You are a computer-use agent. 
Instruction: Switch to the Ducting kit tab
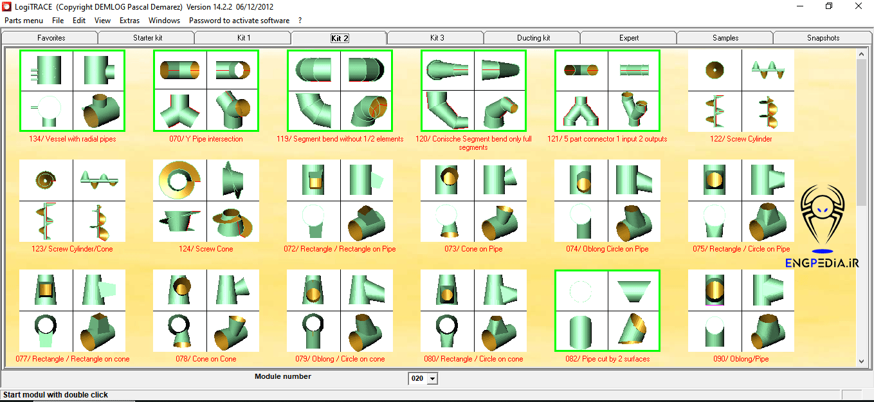[x=533, y=38]
